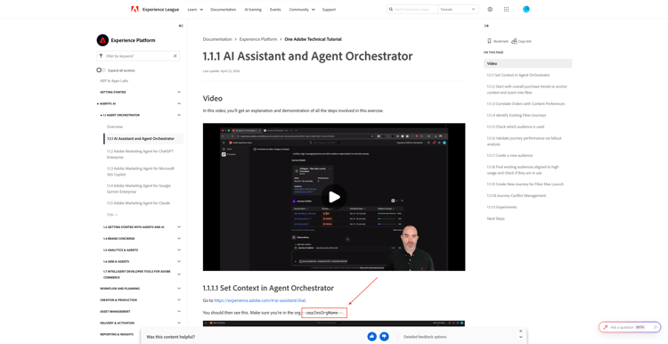Open Adobe Marketing Agent for Microsoft 365 Copilot

tap(141, 171)
